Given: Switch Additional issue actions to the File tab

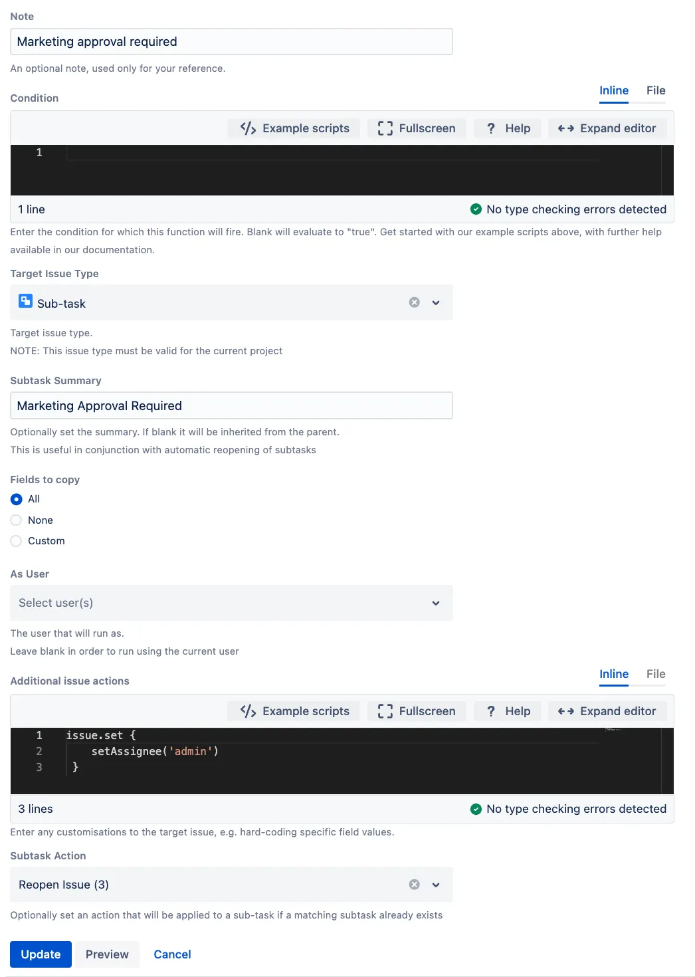Looking at the screenshot, I should (656, 674).
